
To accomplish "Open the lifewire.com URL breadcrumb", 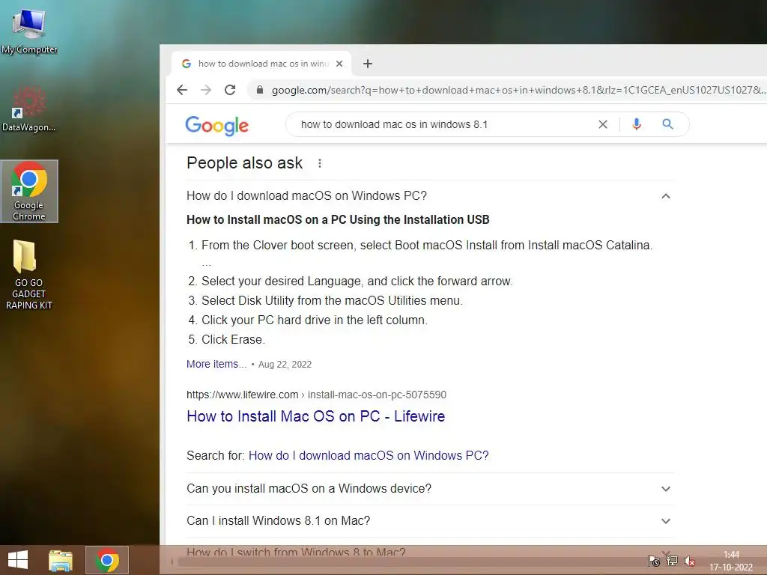I will 316,395.
